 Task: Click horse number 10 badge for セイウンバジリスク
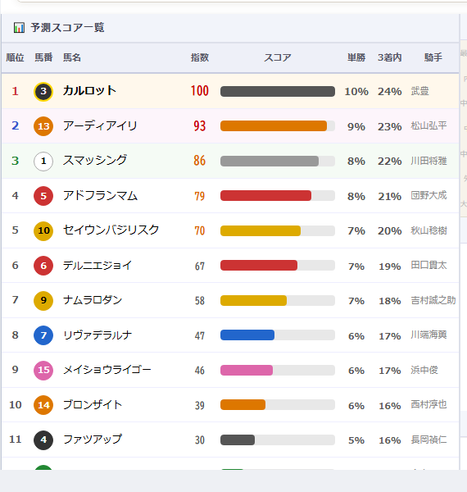click(x=43, y=231)
